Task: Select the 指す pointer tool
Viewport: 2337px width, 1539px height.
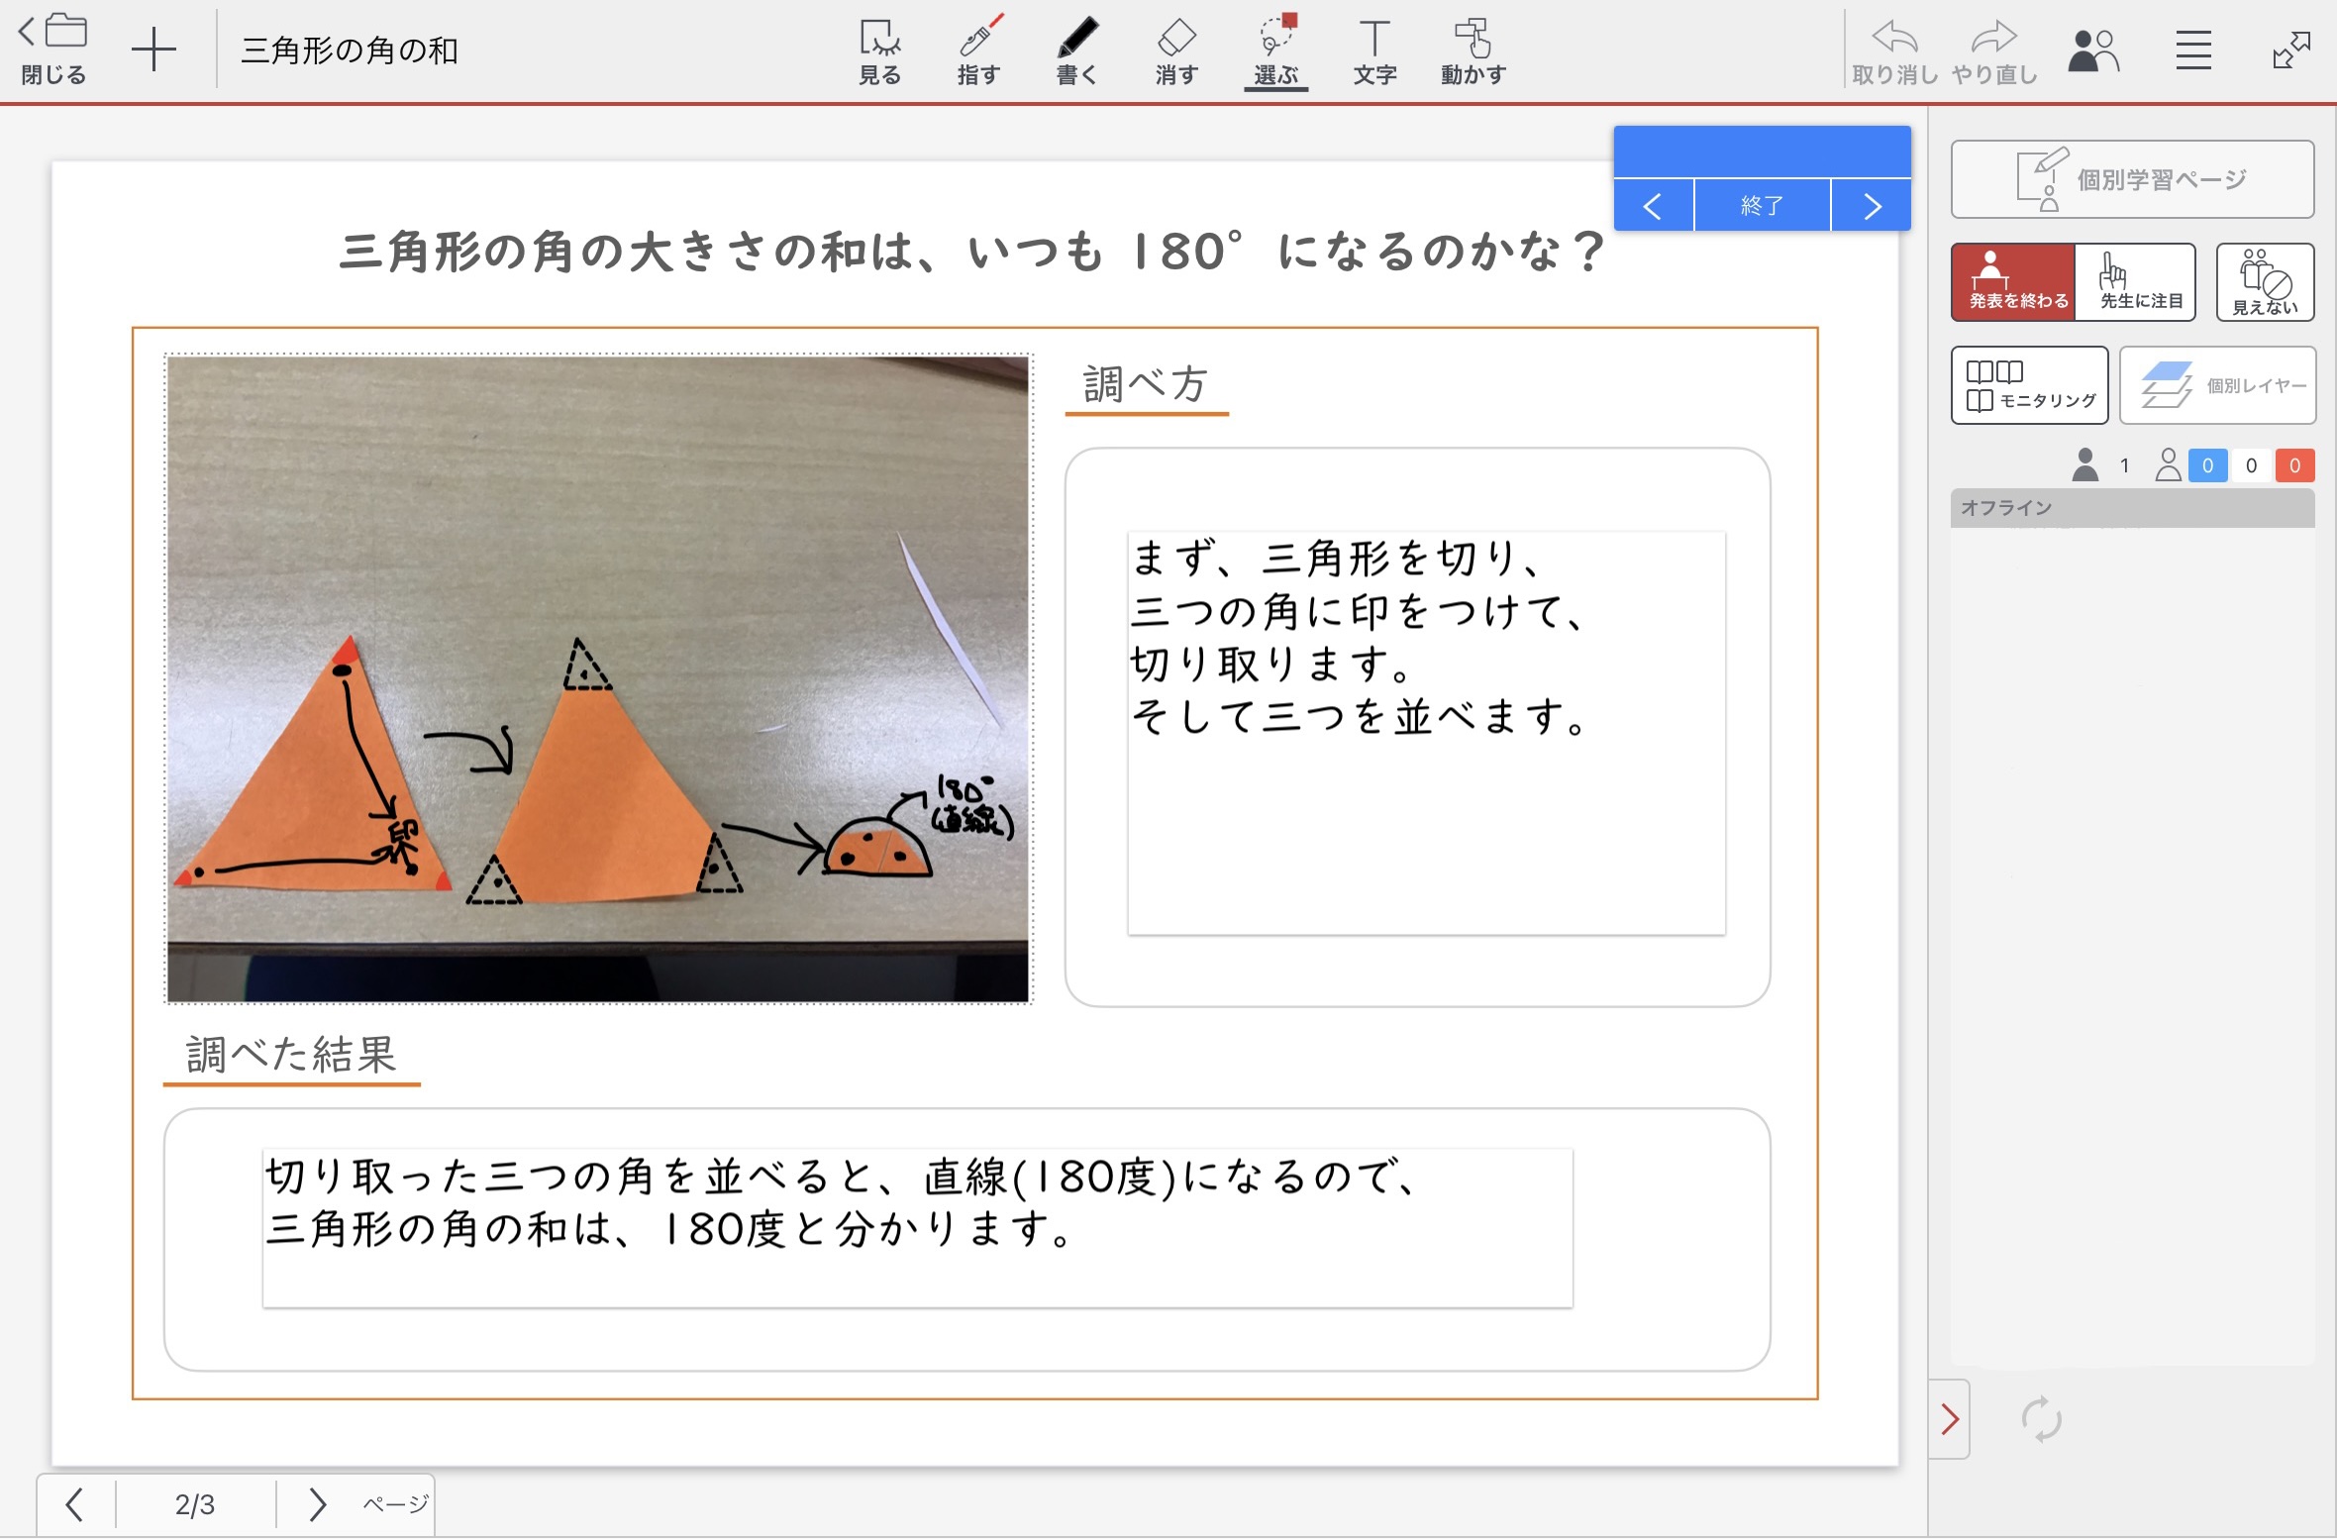Action: point(978,51)
